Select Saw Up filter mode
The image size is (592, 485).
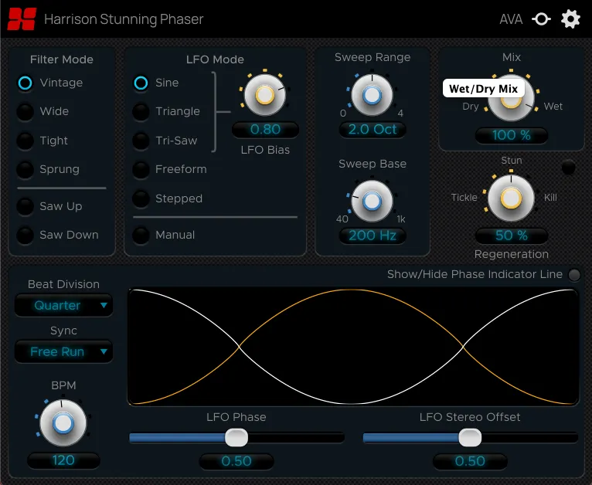tap(26, 206)
